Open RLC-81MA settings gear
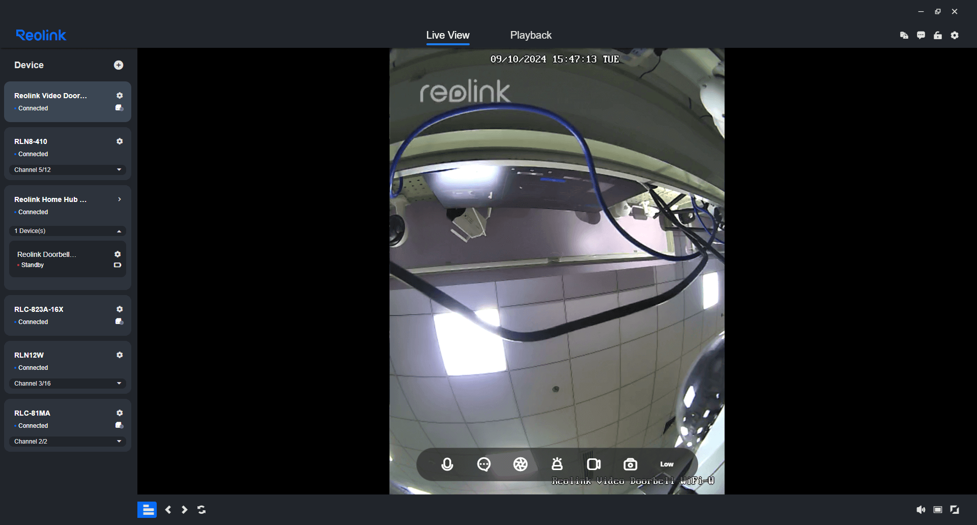The height and width of the screenshot is (525, 977). click(120, 413)
